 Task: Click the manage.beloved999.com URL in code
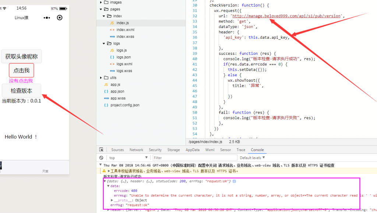pyautogui.click(x=286, y=16)
